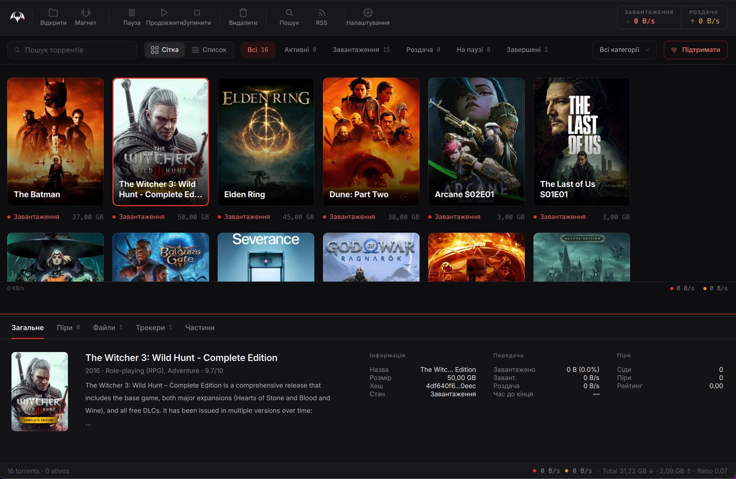Select the Elden Ring poster card
The width and height of the screenshot is (736, 479).
(x=266, y=142)
